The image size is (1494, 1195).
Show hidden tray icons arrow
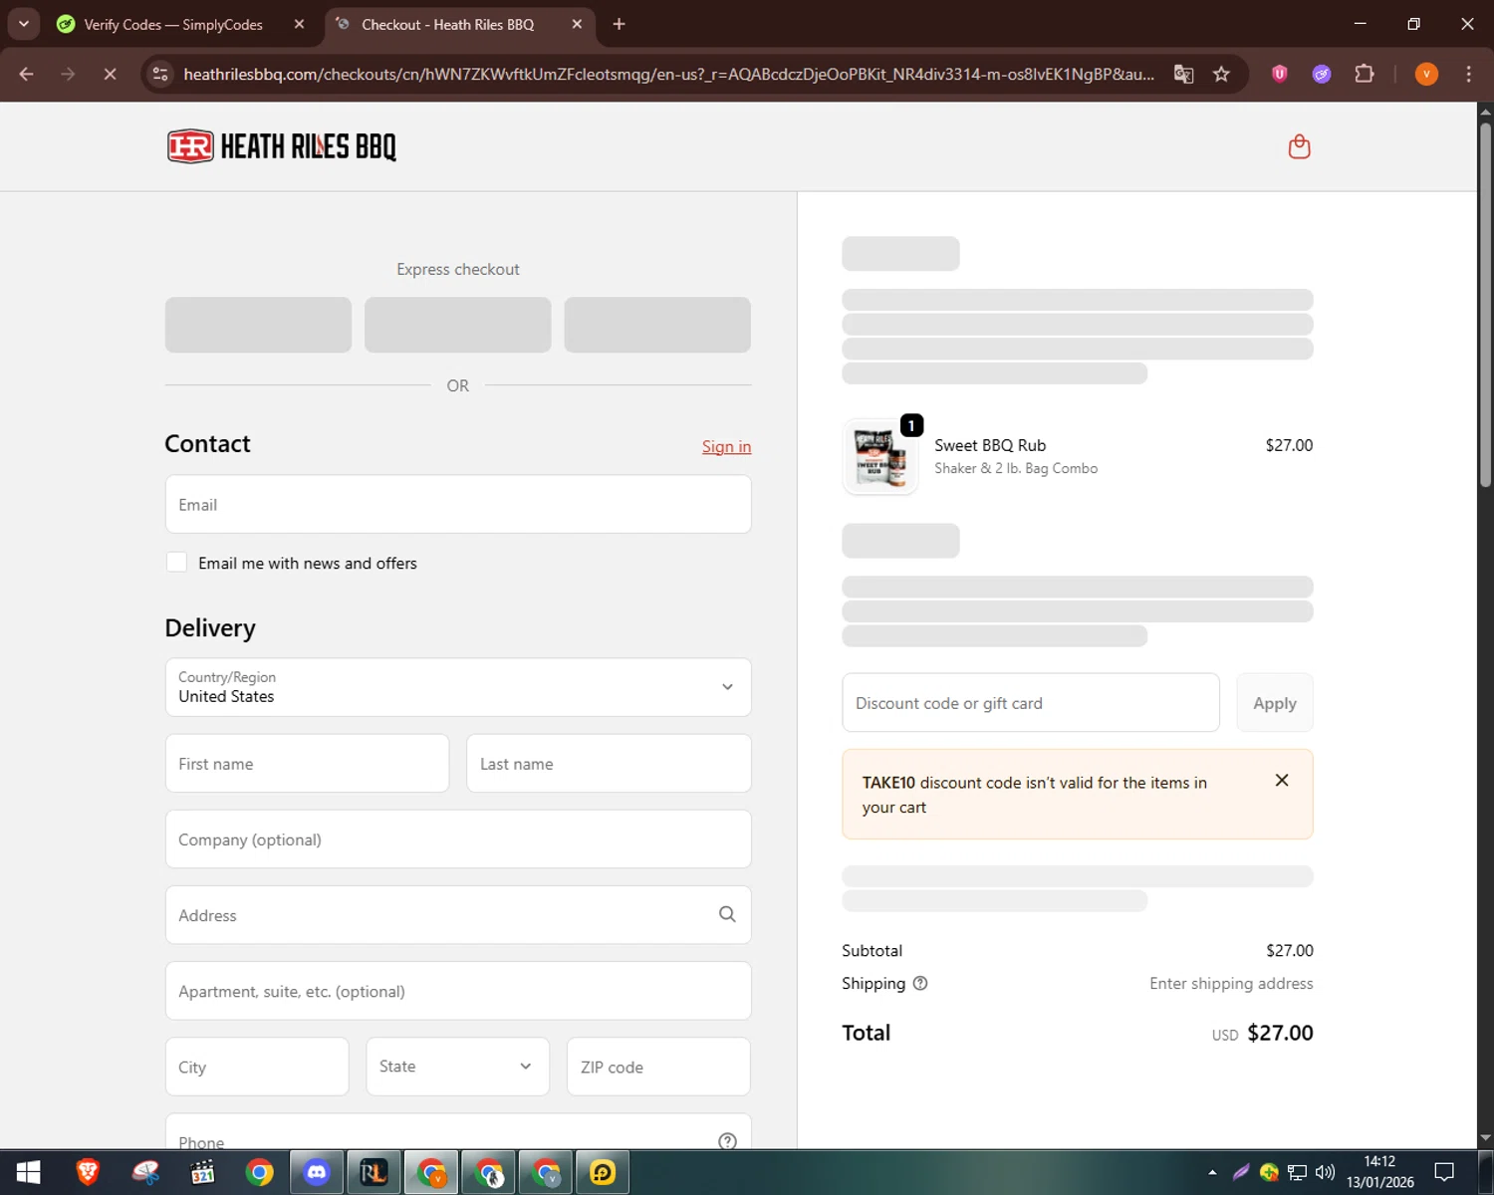click(x=1212, y=1172)
